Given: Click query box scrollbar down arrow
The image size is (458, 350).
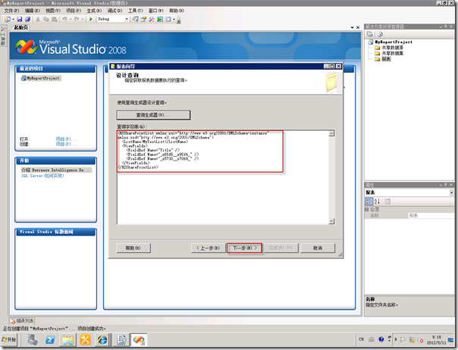Looking at the screenshot, I should click(x=331, y=221).
